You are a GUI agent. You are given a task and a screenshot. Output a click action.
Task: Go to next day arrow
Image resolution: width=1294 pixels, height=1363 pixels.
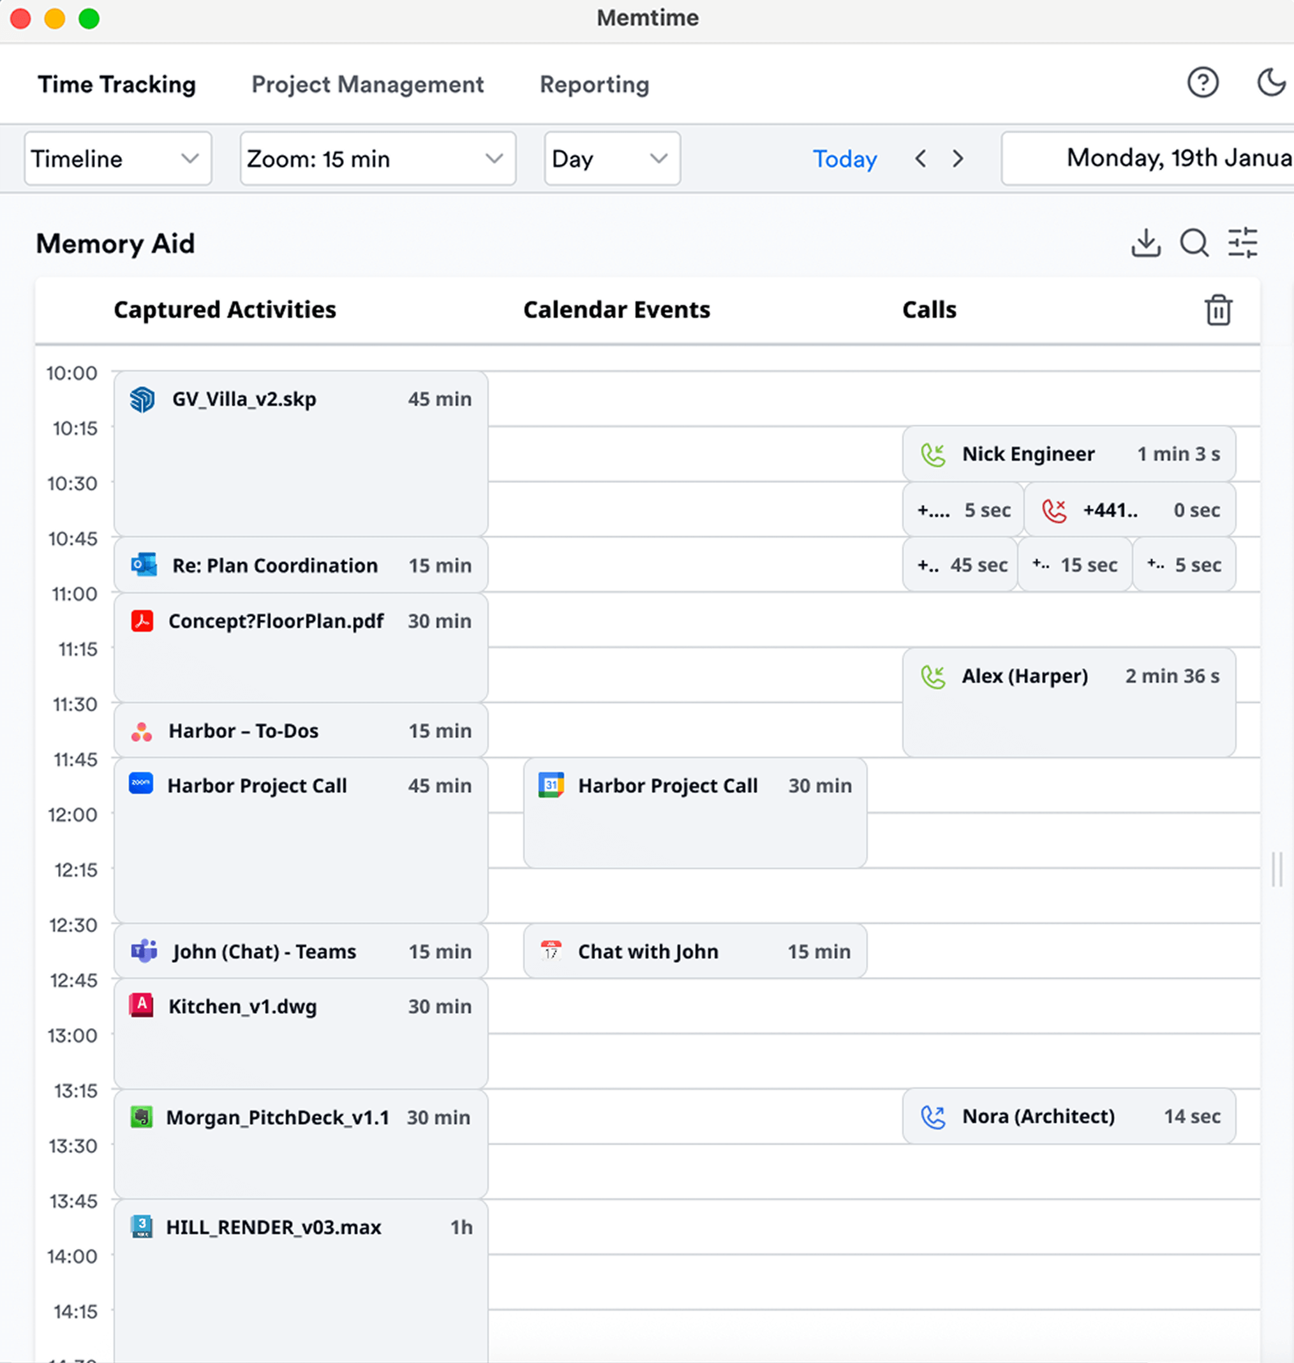957,159
